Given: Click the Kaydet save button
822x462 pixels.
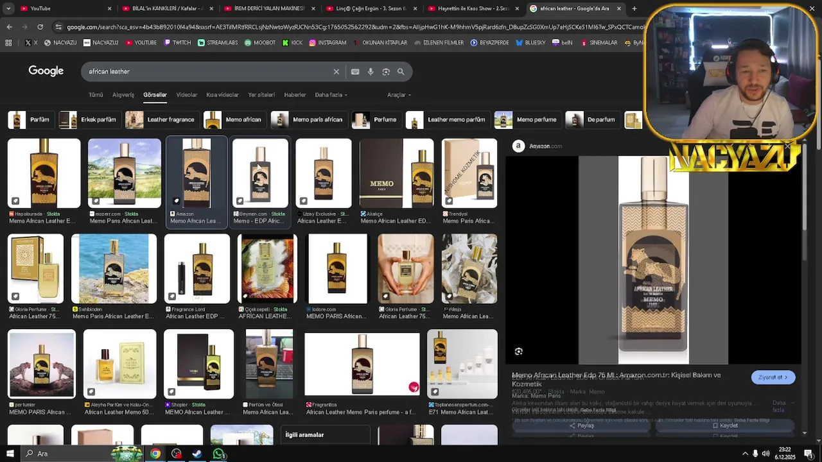Looking at the screenshot, I should click(x=724, y=425).
